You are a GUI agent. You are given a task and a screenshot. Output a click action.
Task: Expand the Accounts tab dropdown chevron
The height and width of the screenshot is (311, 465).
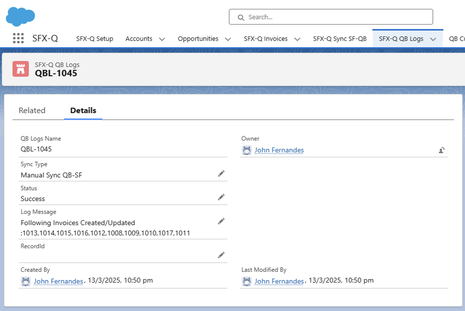pos(162,39)
